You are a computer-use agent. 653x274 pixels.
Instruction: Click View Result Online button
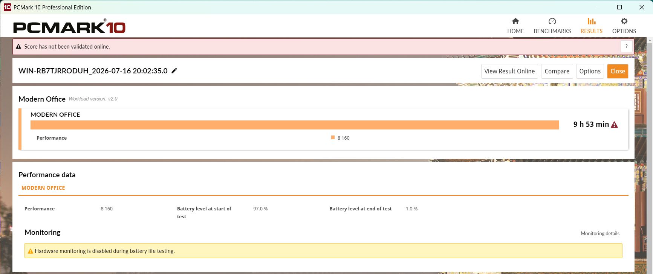point(509,71)
